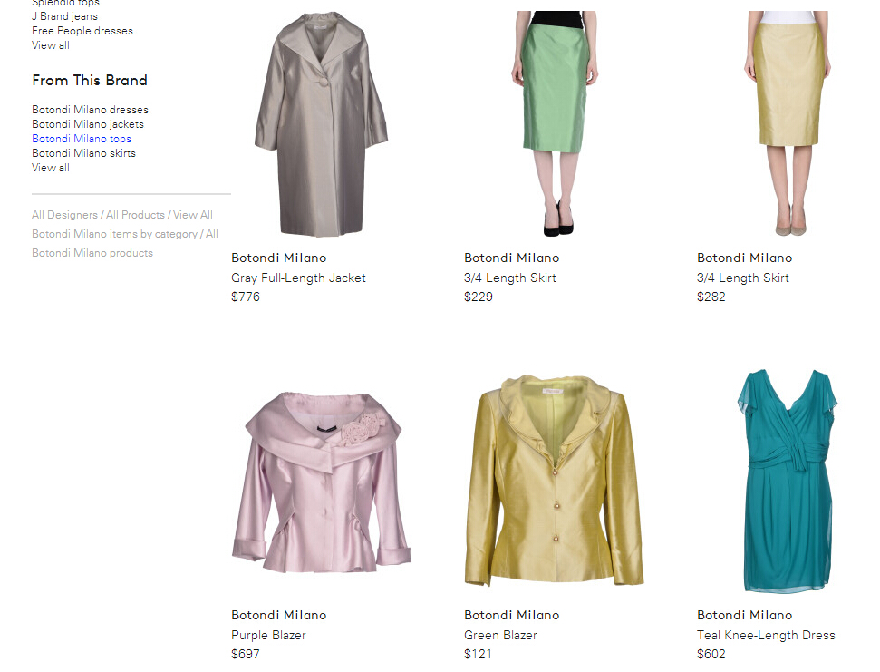Image resolution: width=880 pixels, height=672 pixels.
Task: Select the $602 price text
Action: coord(711,654)
